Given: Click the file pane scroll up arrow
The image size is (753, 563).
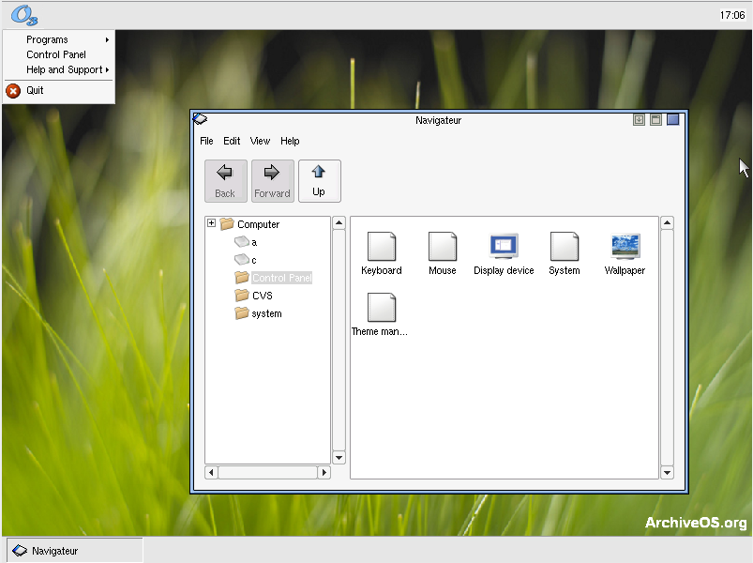Looking at the screenshot, I should tap(667, 223).
